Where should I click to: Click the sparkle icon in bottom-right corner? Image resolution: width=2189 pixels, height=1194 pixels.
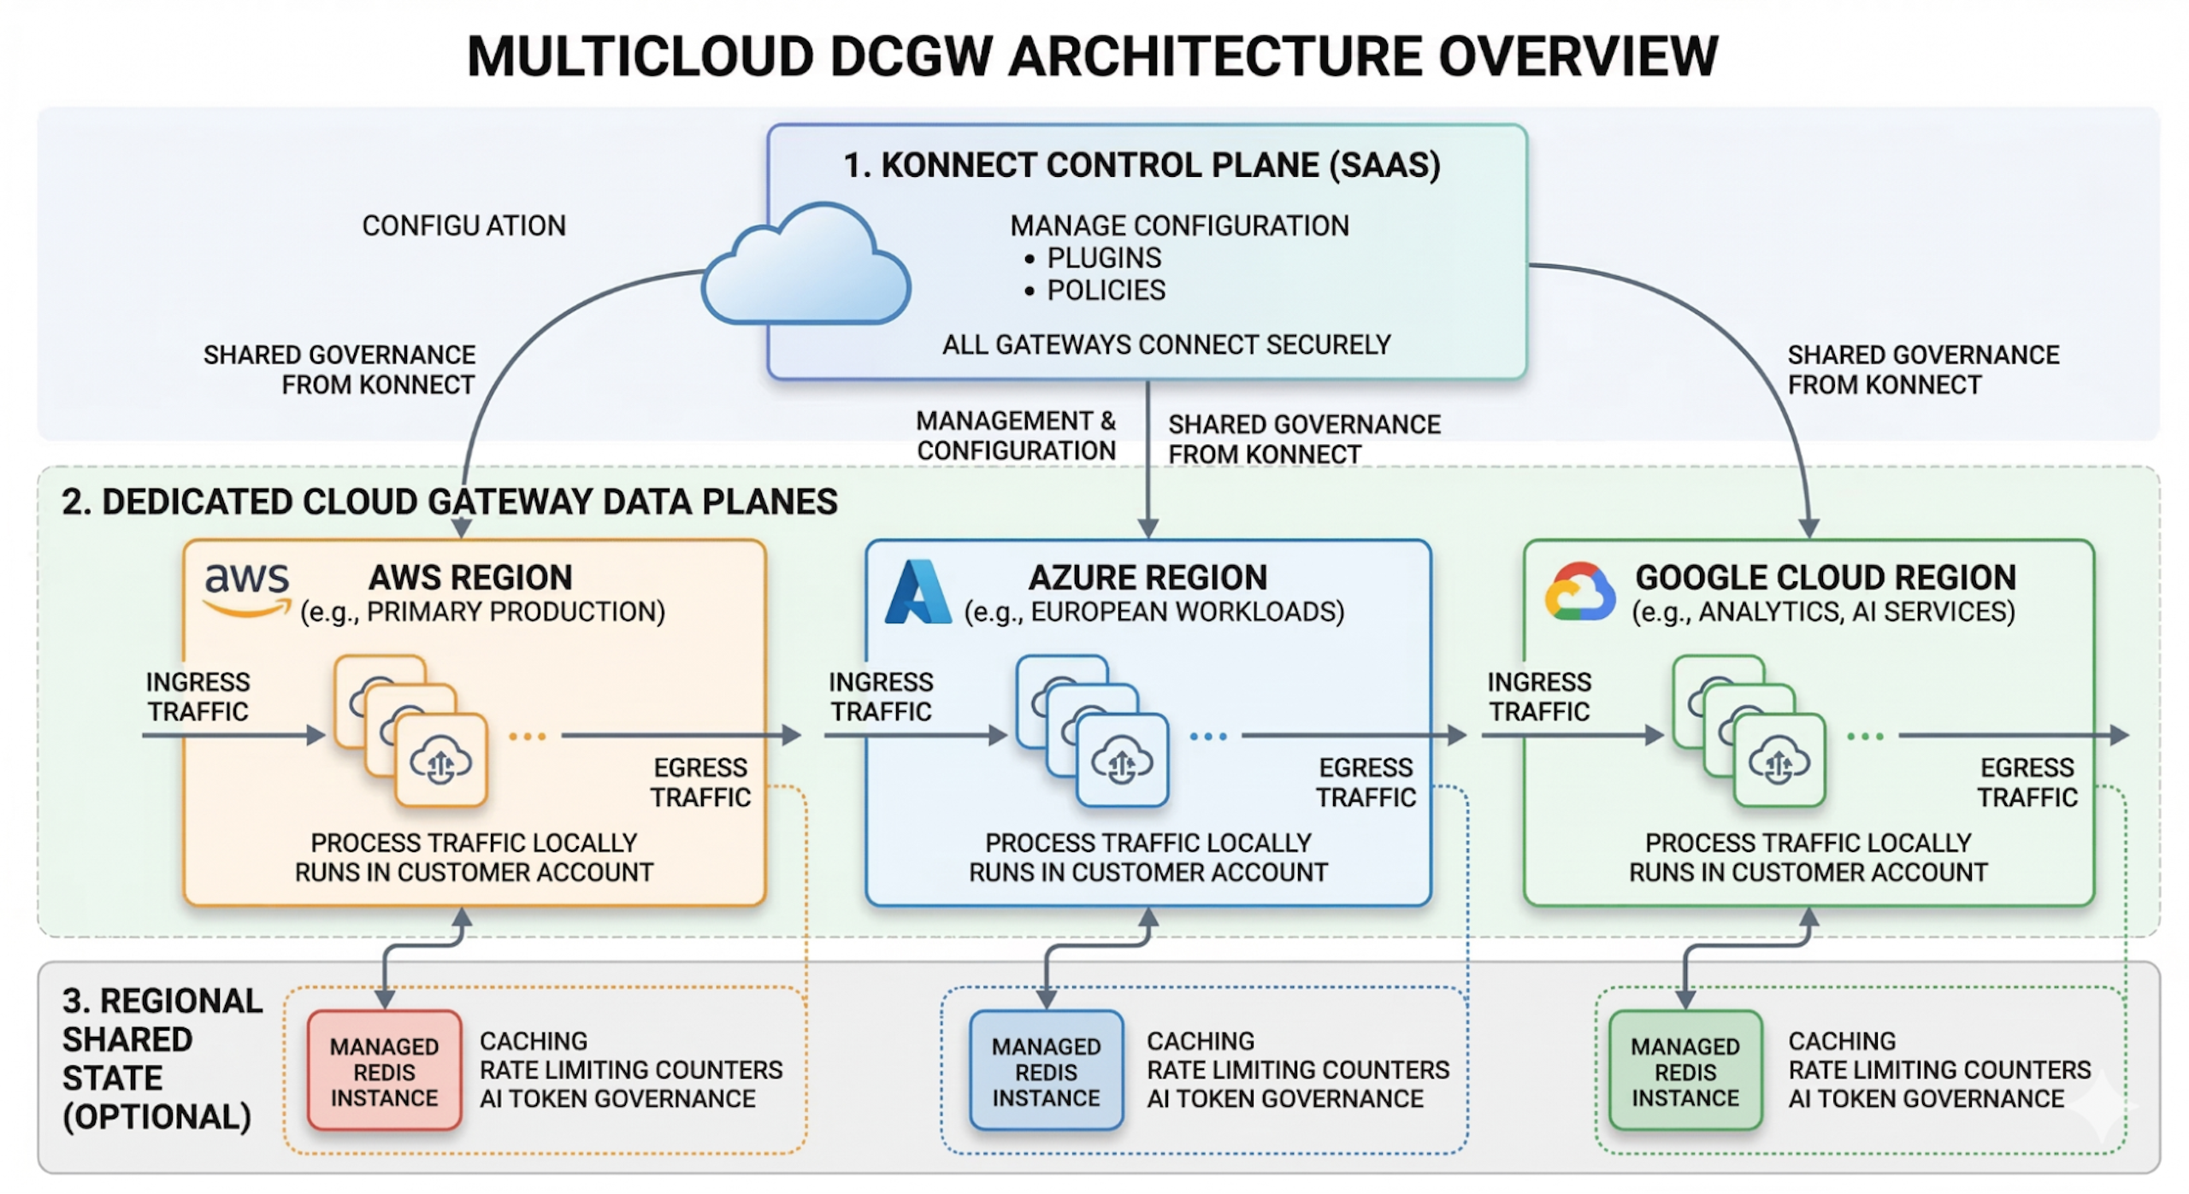pos(2103,1108)
